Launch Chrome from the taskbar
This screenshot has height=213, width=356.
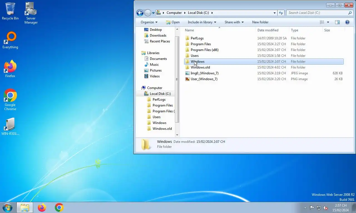click(59, 207)
